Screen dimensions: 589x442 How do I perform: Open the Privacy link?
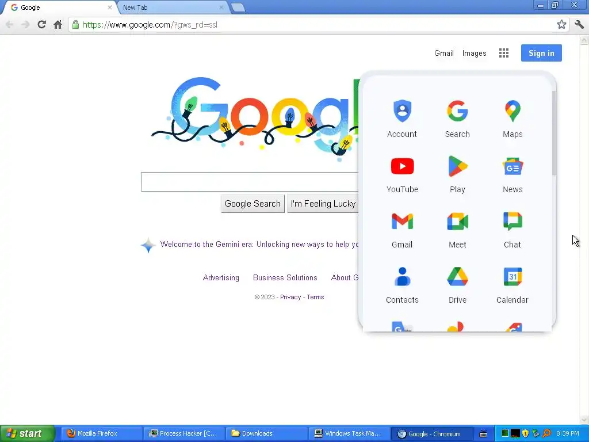[290, 298]
